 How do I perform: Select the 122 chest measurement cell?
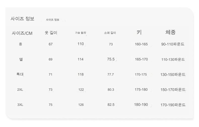(81, 90)
